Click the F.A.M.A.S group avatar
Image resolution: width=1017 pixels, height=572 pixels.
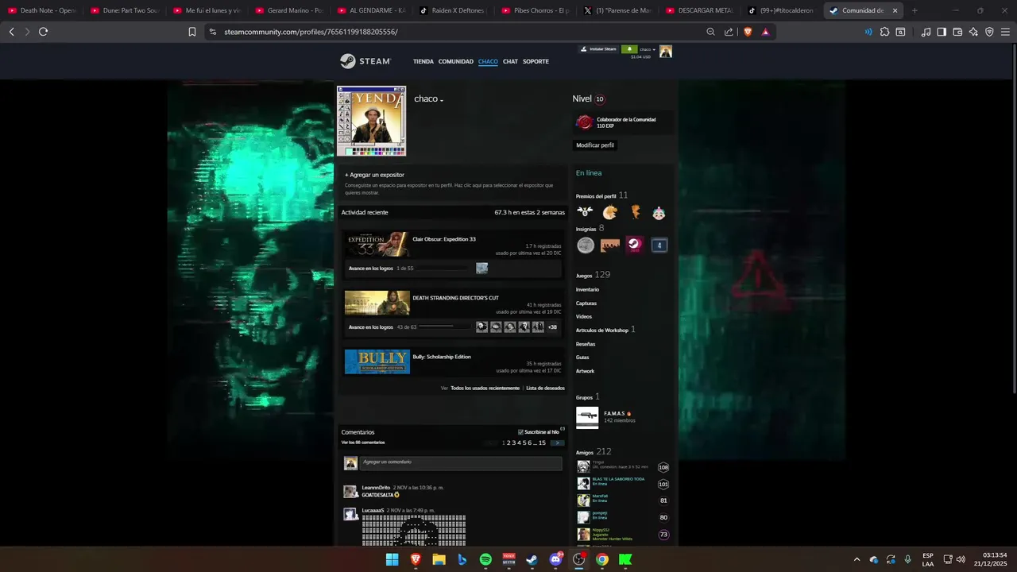[x=587, y=417]
